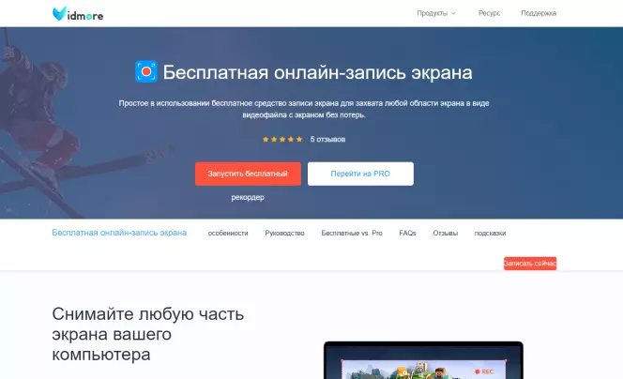This screenshot has height=379, width=623.
Task: Jump to особенности section
Action: point(228,234)
